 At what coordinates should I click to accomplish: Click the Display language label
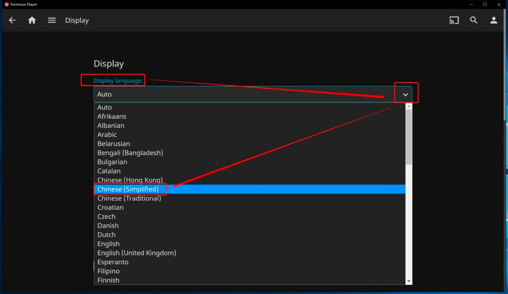(118, 81)
